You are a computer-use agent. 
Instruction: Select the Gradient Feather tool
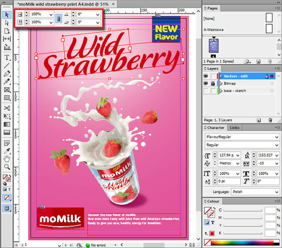click(x=7, y=132)
